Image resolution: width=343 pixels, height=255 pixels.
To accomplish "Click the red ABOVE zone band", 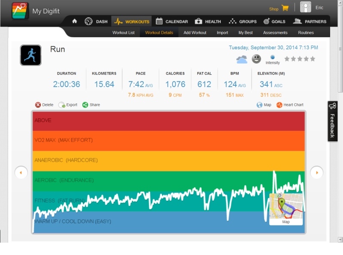I will [168, 121].
